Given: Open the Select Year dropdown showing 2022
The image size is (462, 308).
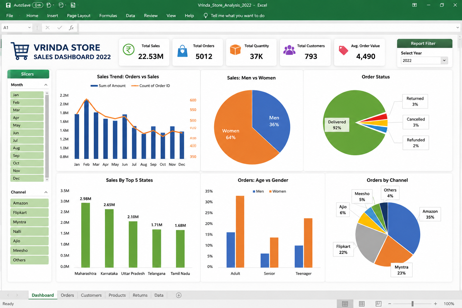Looking at the screenshot, I should pyautogui.click(x=424, y=60).
